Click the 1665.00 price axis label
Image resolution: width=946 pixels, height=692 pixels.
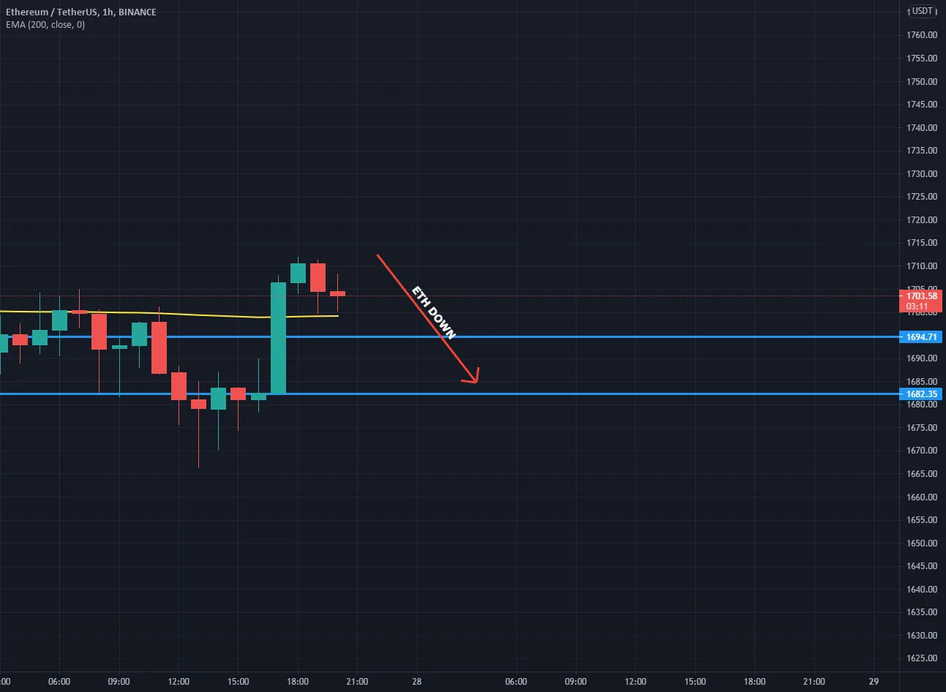pos(921,474)
